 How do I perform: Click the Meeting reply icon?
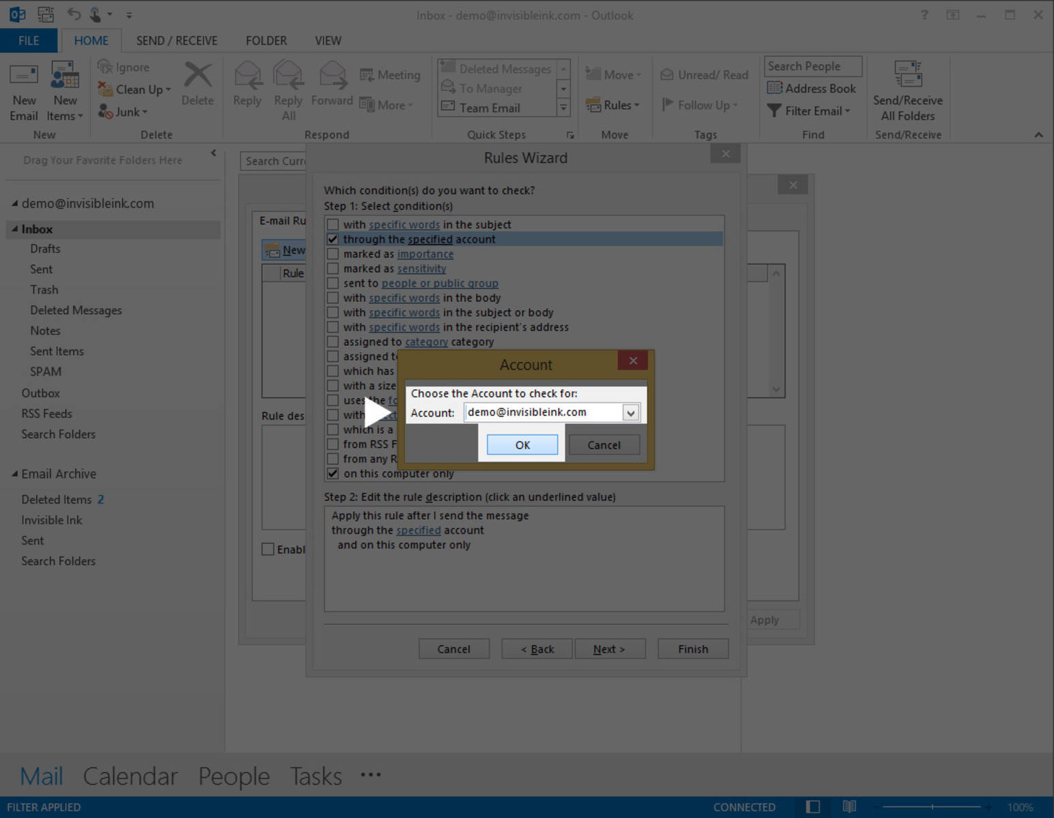coord(367,75)
